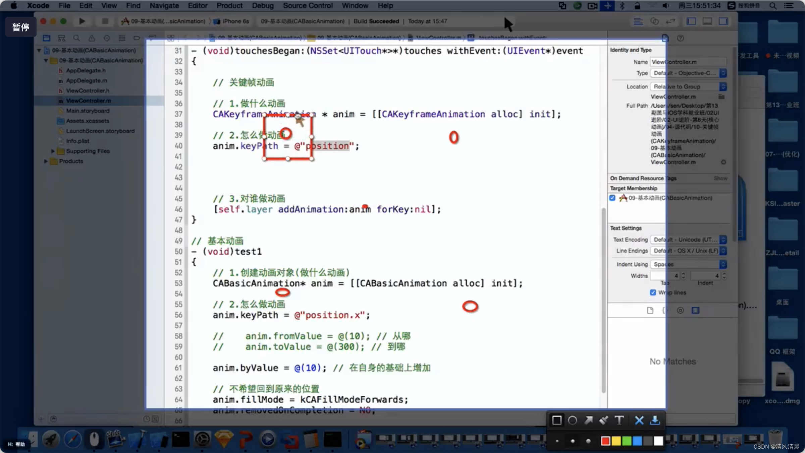The image size is (805, 453).
Task: Open the breakpoint navigator
Action: click(137, 38)
